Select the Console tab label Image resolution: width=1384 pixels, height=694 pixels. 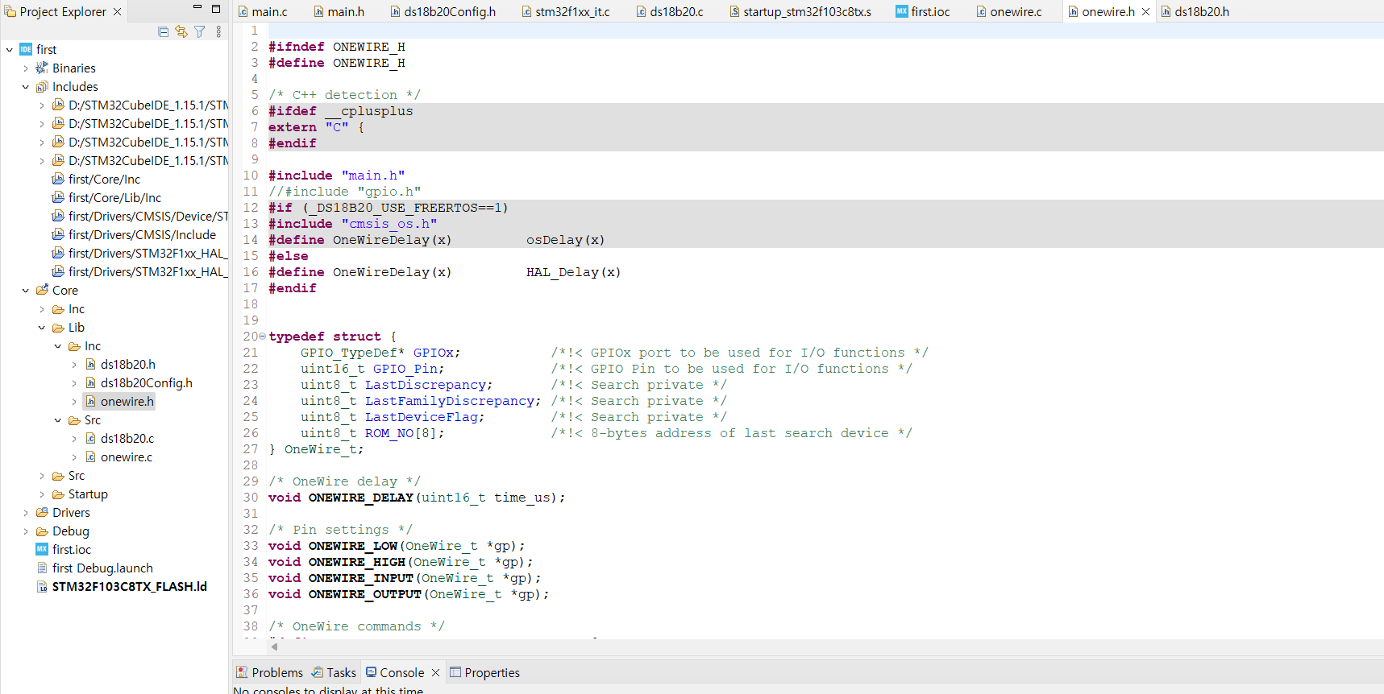[x=401, y=673]
